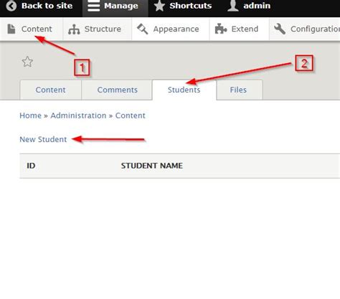Screen dimensions: 340x299
Task: Click the Appearance paintbrush icon
Action: [x=143, y=29]
